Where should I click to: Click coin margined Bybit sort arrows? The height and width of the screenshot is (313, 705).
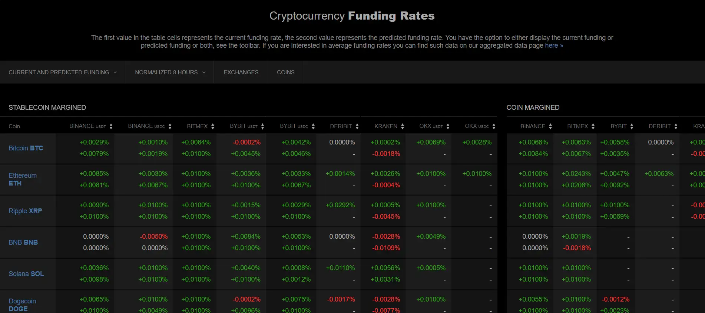click(x=632, y=126)
